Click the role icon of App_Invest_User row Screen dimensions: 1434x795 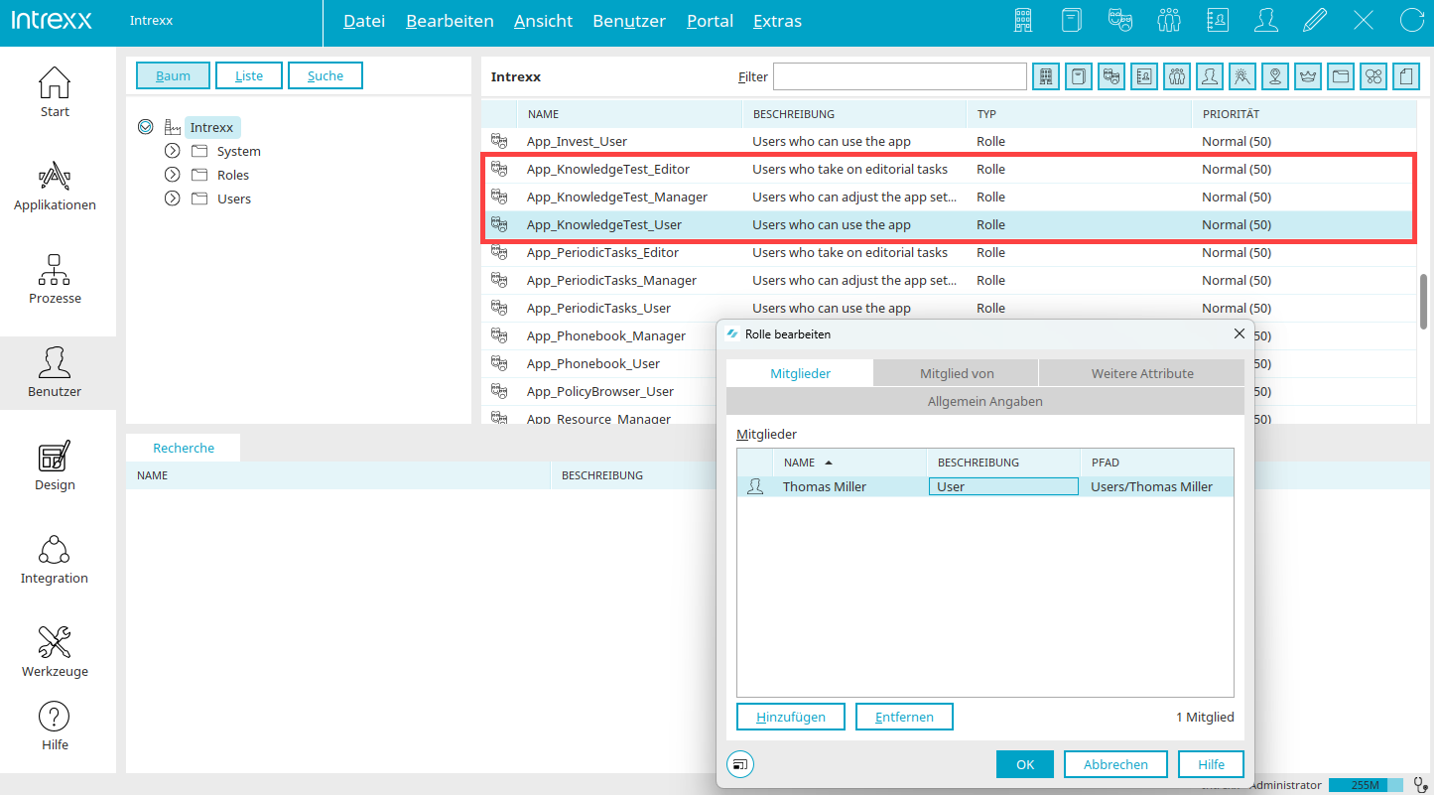coord(499,142)
